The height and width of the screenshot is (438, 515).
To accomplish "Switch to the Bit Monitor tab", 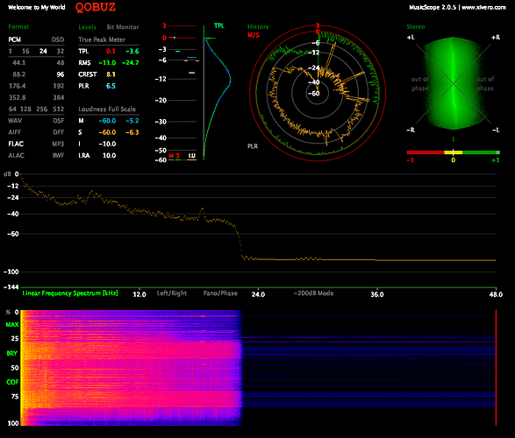I will (x=123, y=27).
